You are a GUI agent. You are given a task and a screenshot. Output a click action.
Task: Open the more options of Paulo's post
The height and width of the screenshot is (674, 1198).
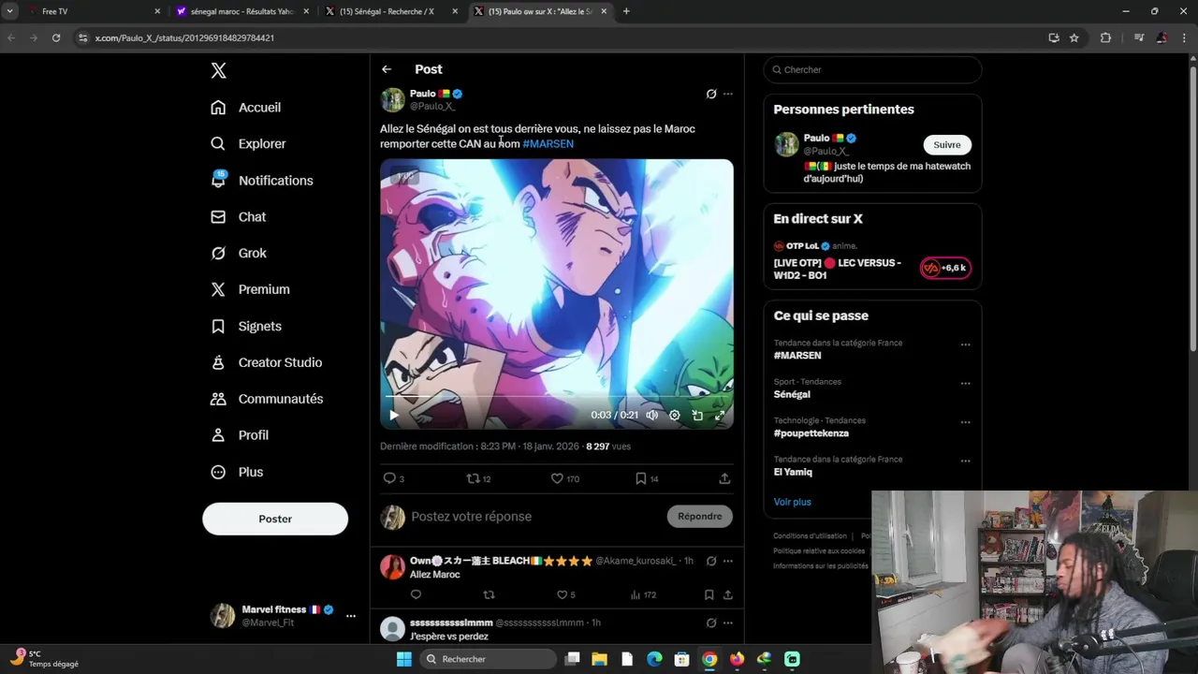tap(727, 94)
